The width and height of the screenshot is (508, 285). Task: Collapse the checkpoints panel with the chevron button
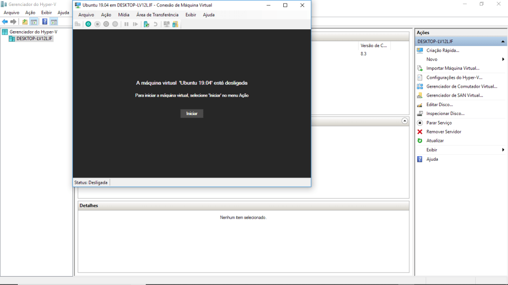pyautogui.click(x=404, y=121)
